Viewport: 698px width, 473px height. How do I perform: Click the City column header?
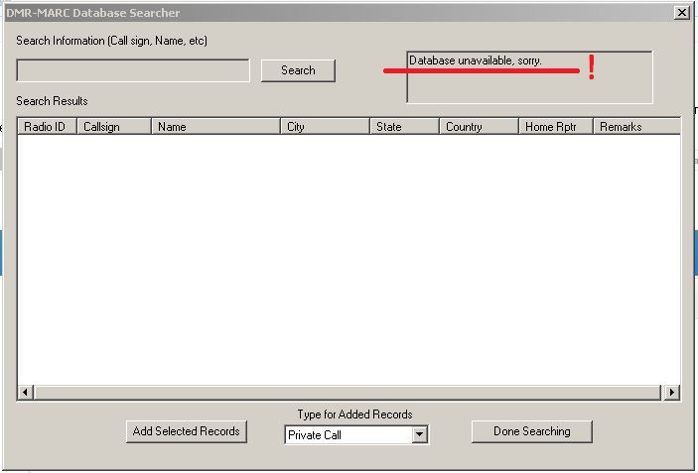tap(325, 127)
